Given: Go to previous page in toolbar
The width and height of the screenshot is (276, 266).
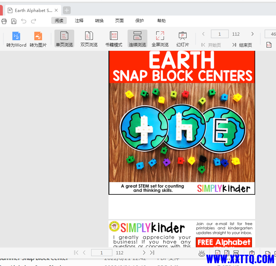Looking at the screenshot, I should [x=203, y=34].
